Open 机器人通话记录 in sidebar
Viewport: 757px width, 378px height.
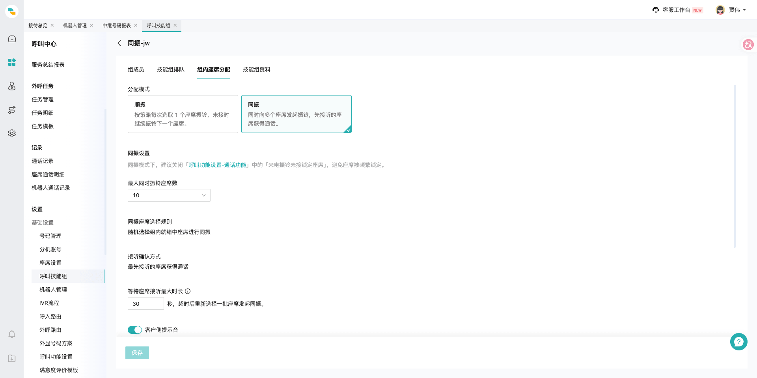51,188
